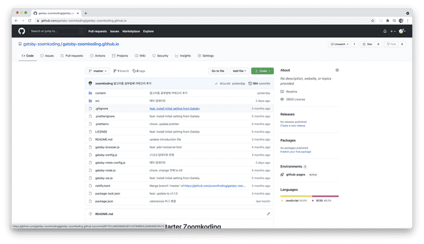424x244 pixels.
Task: Switch to the Actions tab
Action: (98, 56)
